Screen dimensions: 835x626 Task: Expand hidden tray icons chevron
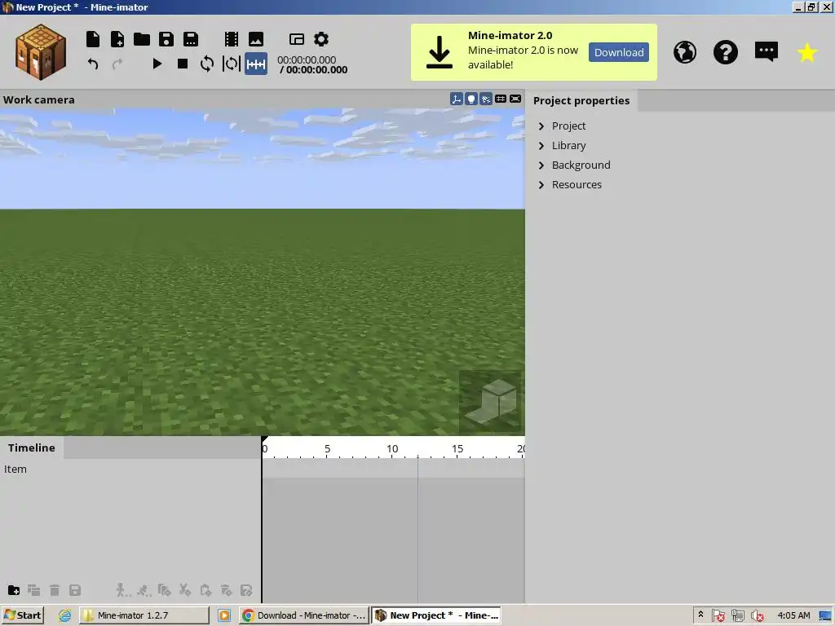coord(700,615)
